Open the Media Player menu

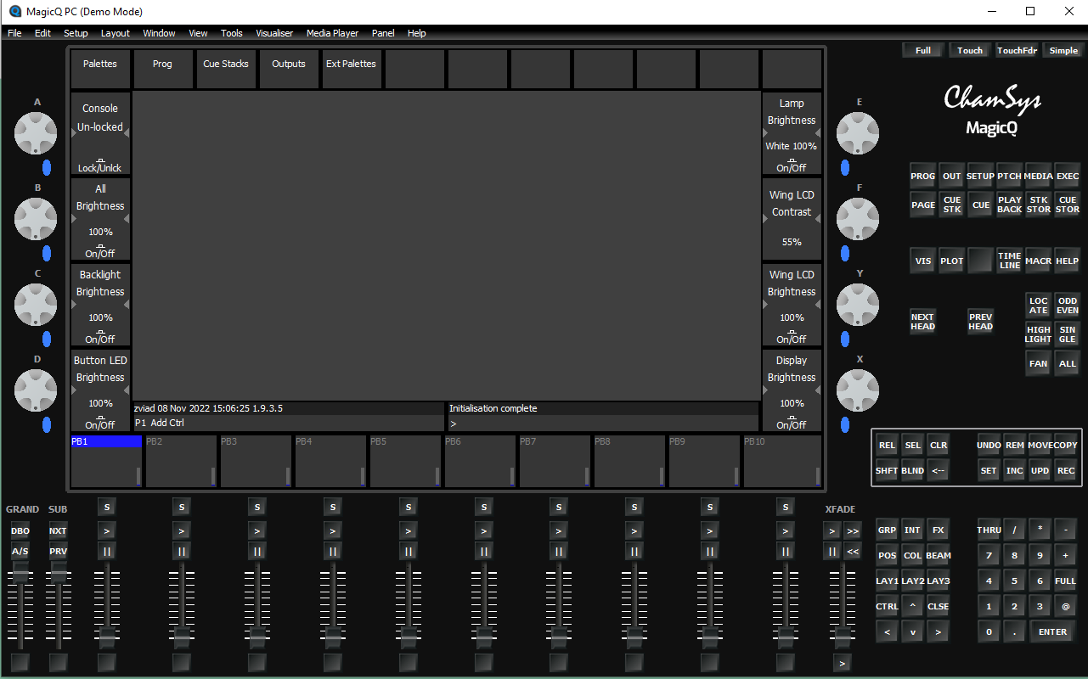click(332, 33)
